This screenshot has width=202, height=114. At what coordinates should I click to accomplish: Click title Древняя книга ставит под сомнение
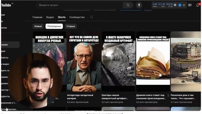[x=151, y=97]
